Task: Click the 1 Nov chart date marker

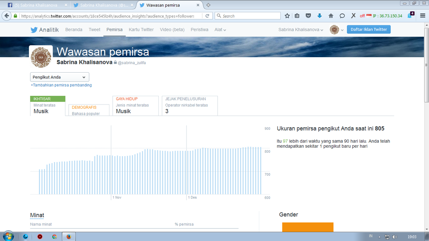Action: point(117,197)
